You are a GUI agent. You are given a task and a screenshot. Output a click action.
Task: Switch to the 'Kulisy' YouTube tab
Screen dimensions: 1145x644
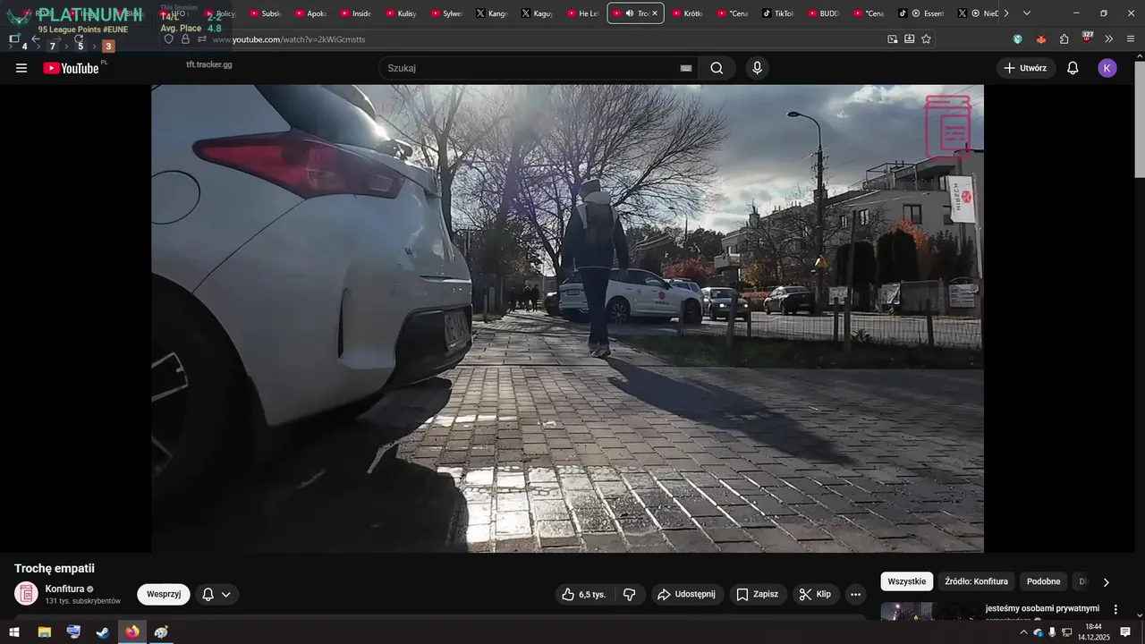[x=401, y=13]
